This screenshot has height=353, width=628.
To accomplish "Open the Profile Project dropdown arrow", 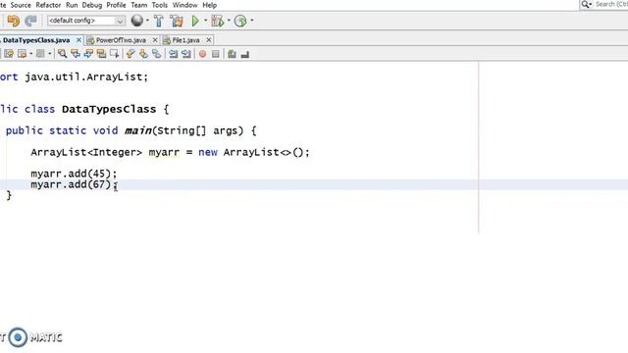I will coord(251,21).
